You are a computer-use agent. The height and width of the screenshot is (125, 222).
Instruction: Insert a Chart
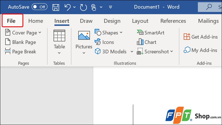coord(147,42)
